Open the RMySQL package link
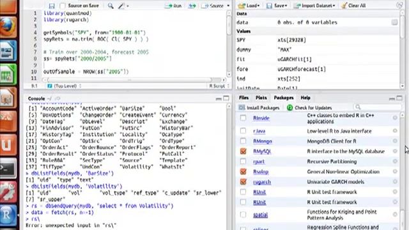Screen dimensions: 409x230 click(x=262, y=151)
